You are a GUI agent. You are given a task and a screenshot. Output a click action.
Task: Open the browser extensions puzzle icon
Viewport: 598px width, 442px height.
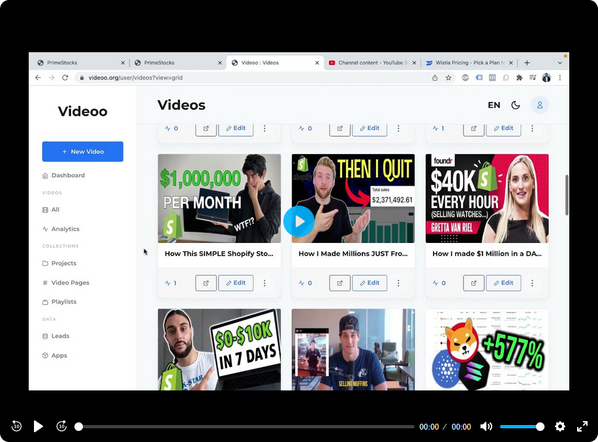coord(519,78)
